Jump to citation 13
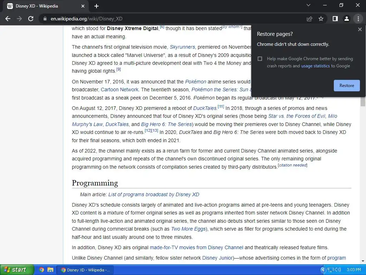 155,130
